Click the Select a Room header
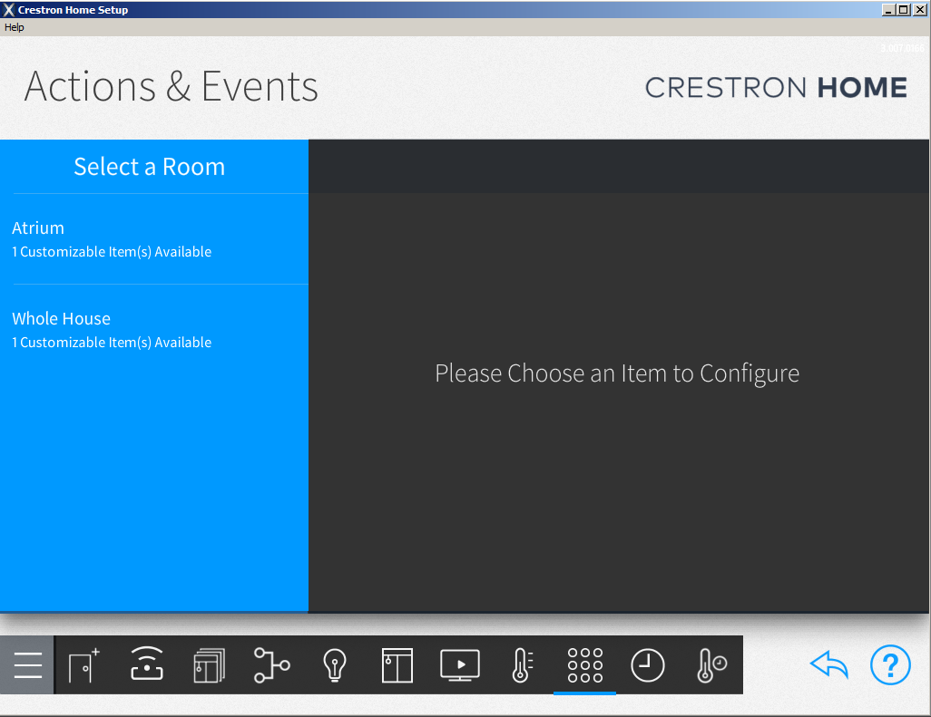 tap(149, 167)
